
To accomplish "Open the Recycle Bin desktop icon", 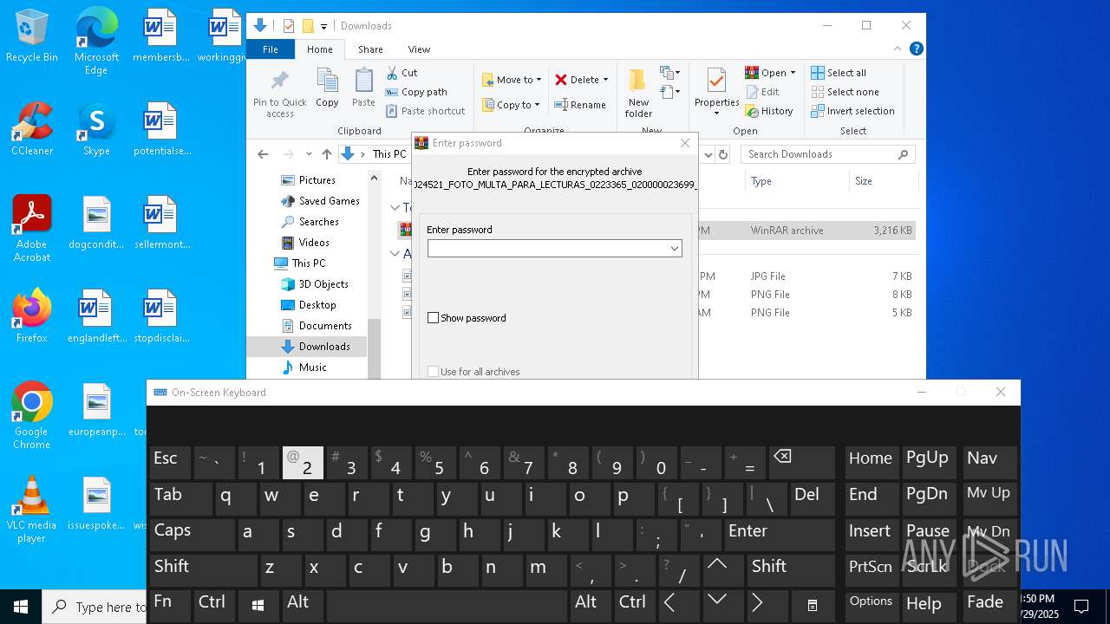I will tap(32, 36).
